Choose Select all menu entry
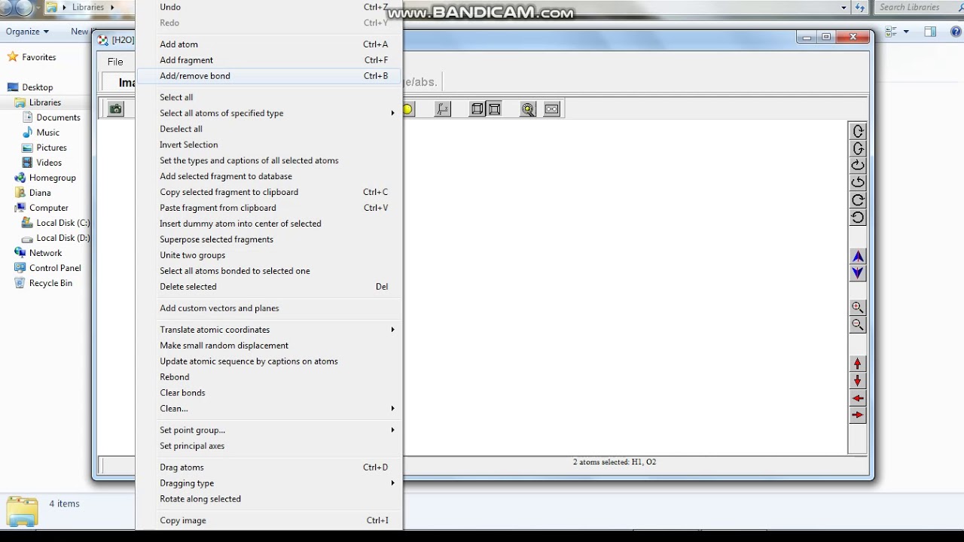The width and height of the screenshot is (964, 542). coord(270,97)
